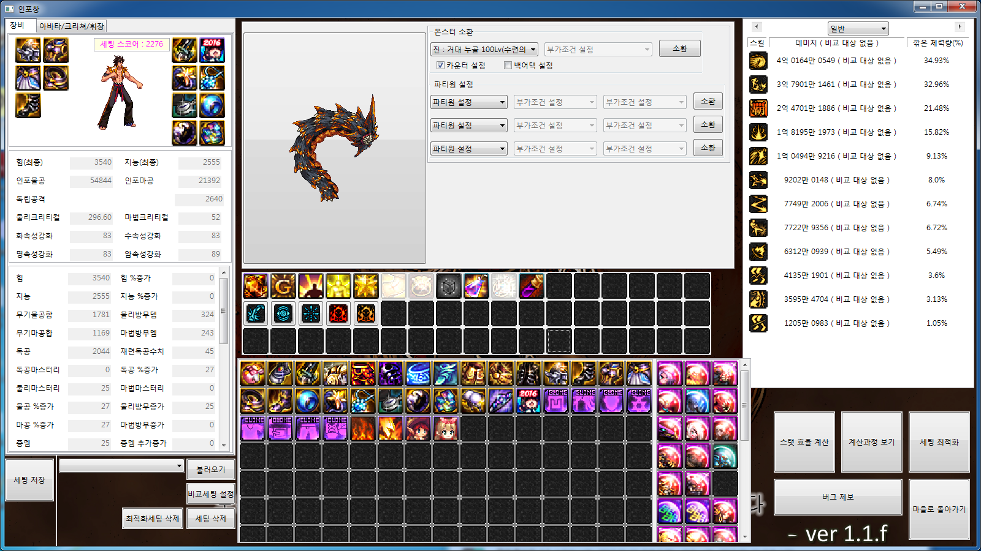Click the skill icon in the 1.05% row

(x=758, y=323)
